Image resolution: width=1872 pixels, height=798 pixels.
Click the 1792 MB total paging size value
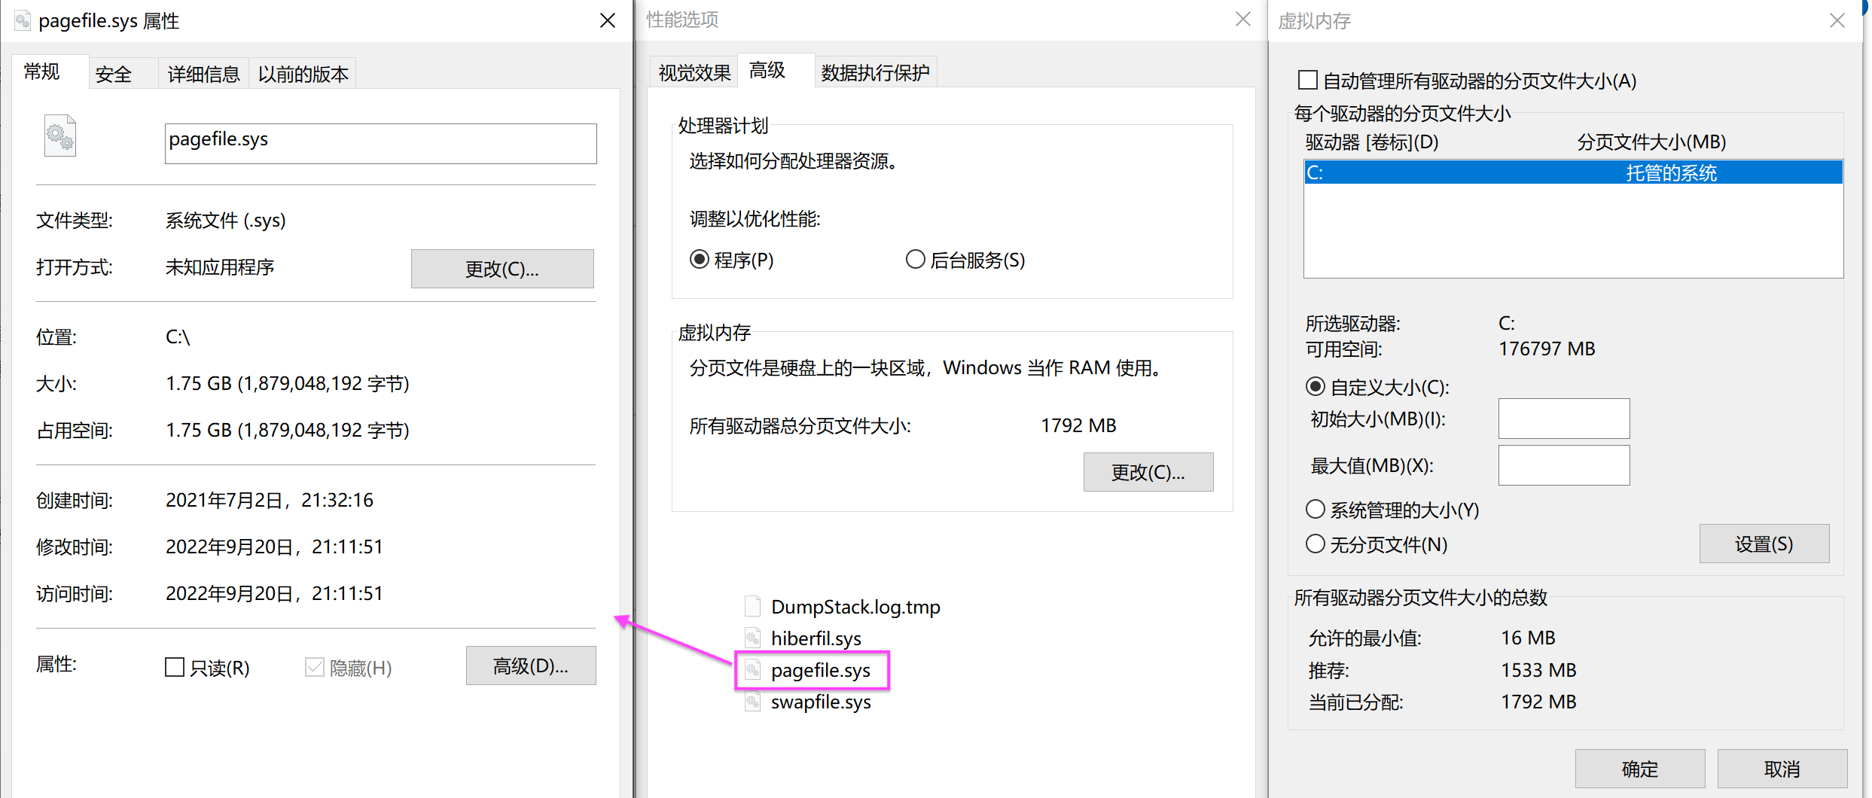tap(1078, 425)
